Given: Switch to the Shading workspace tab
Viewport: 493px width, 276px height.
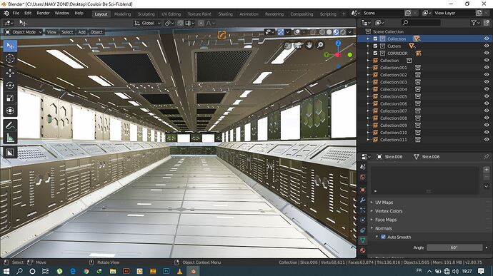Looking at the screenshot, I should pos(226,14).
